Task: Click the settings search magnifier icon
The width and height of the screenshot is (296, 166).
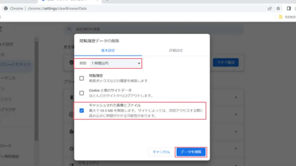Action: [x=69, y=29]
